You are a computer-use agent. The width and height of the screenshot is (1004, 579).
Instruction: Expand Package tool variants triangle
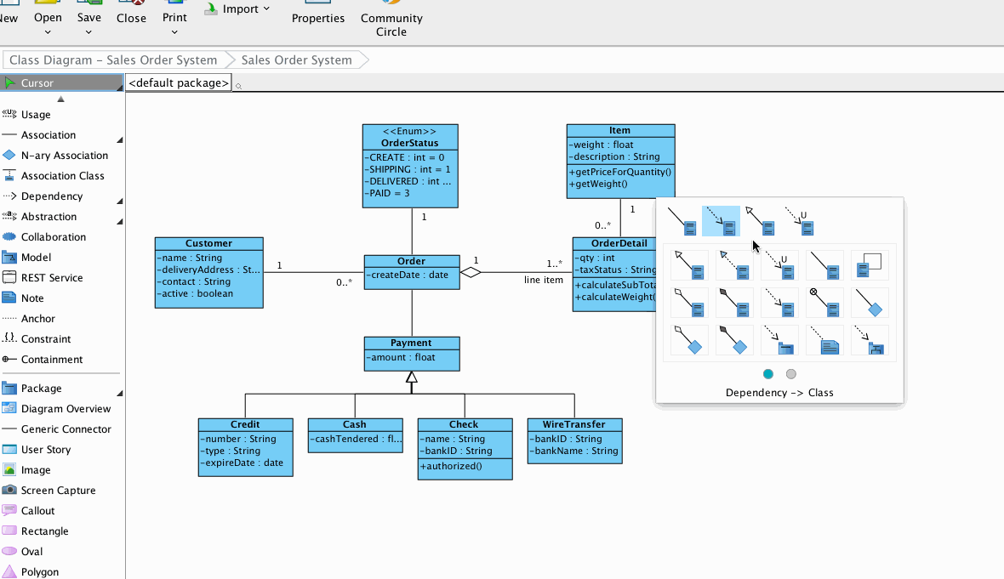120,393
